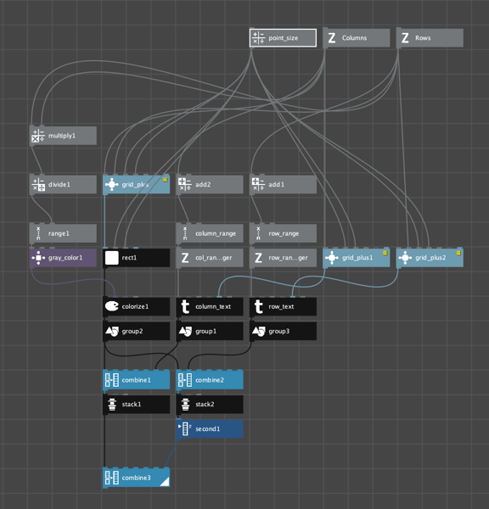Click the row_text textpath icon
This screenshot has width=489, height=509.
tap(259, 307)
